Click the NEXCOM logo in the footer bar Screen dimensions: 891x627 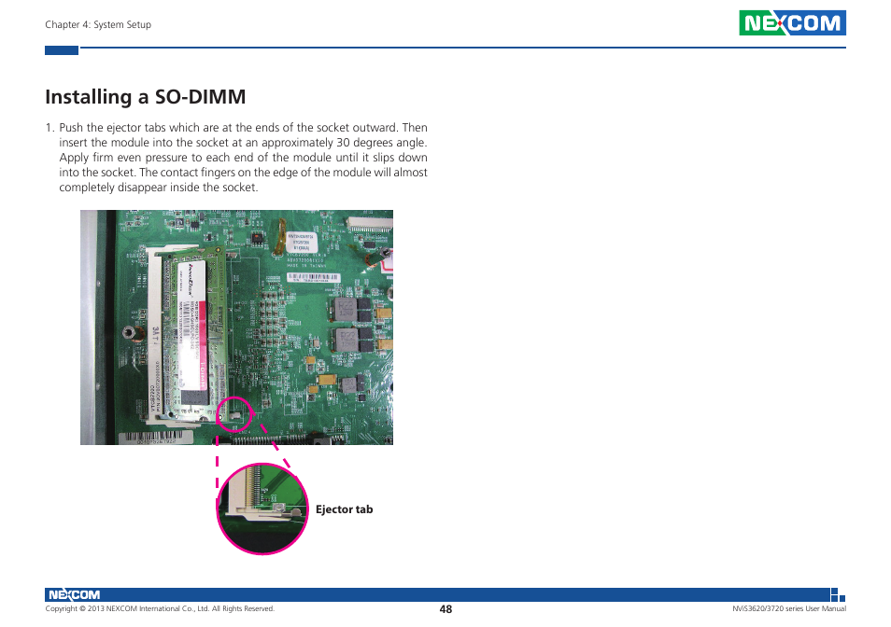pyautogui.click(x=75, y=594)
